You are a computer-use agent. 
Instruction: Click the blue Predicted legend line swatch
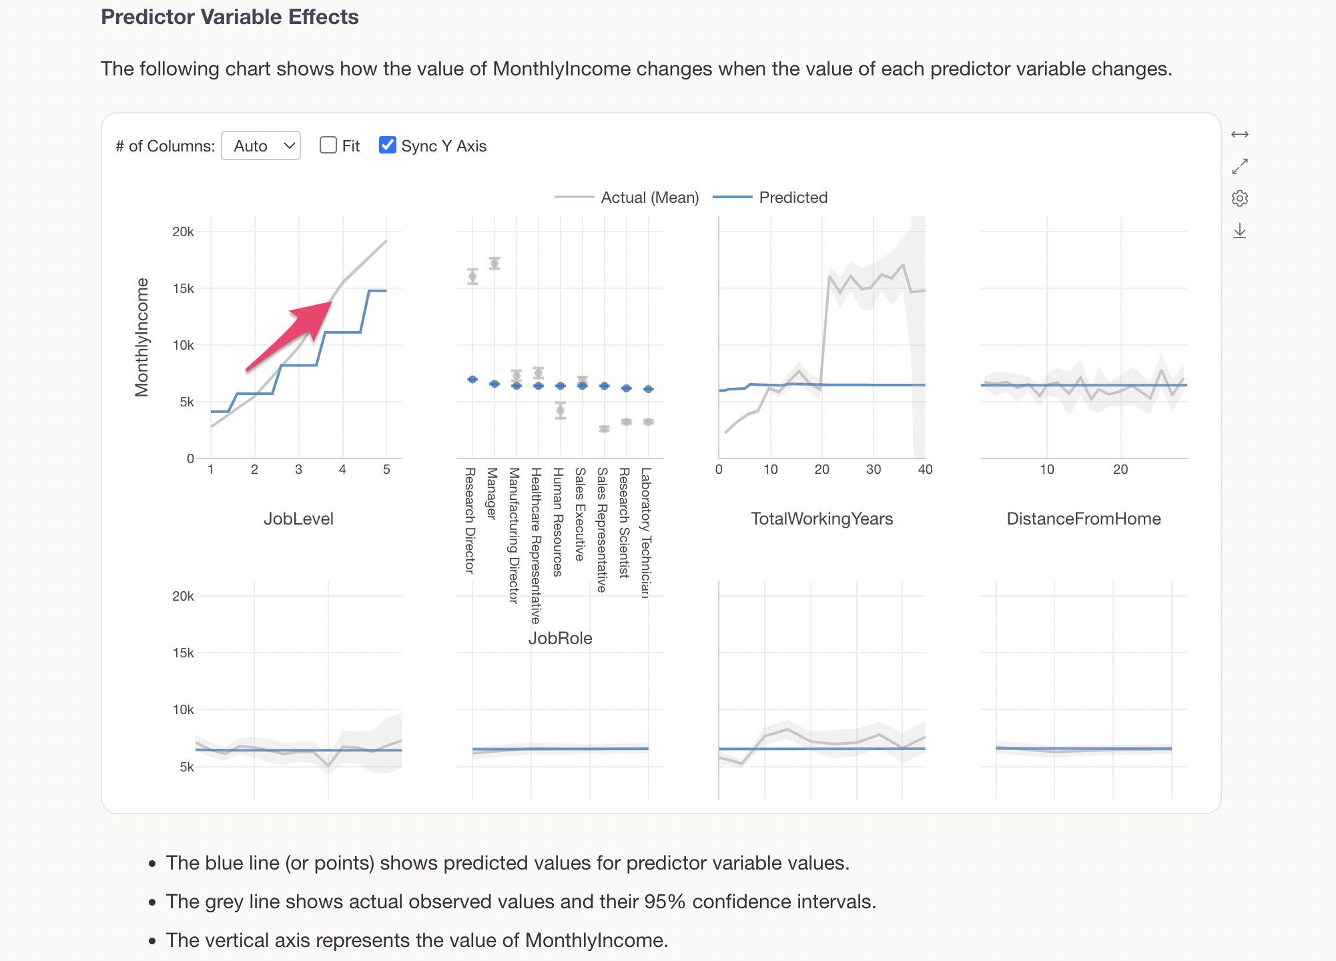pos(732,198)
